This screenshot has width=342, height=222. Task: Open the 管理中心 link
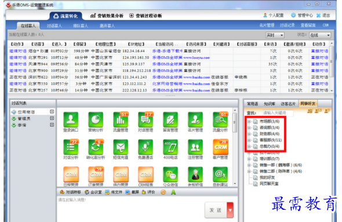[x=302, y=15]
